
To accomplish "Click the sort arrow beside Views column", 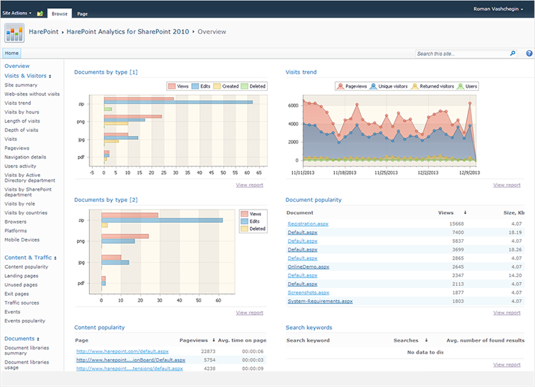I will click(x=465, y=212).
